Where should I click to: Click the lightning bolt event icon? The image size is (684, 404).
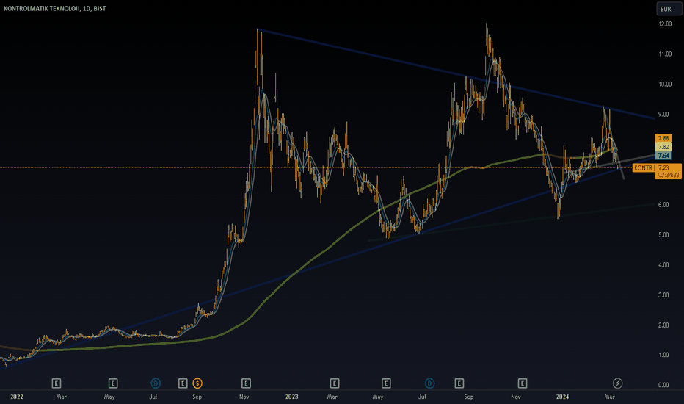coord(617,383)
